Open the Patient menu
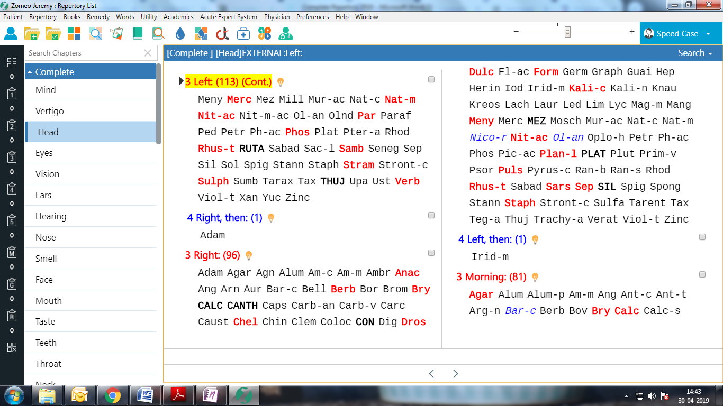Screen dimensions: 723x406 13,17
